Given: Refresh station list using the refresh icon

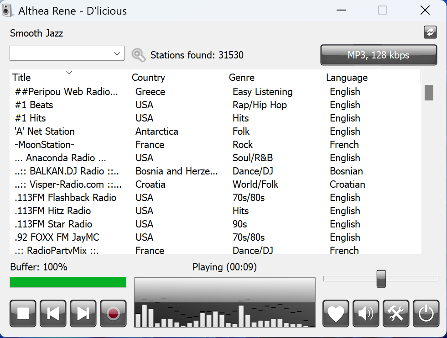Looking at the screenshot, I should click(430, 32).
